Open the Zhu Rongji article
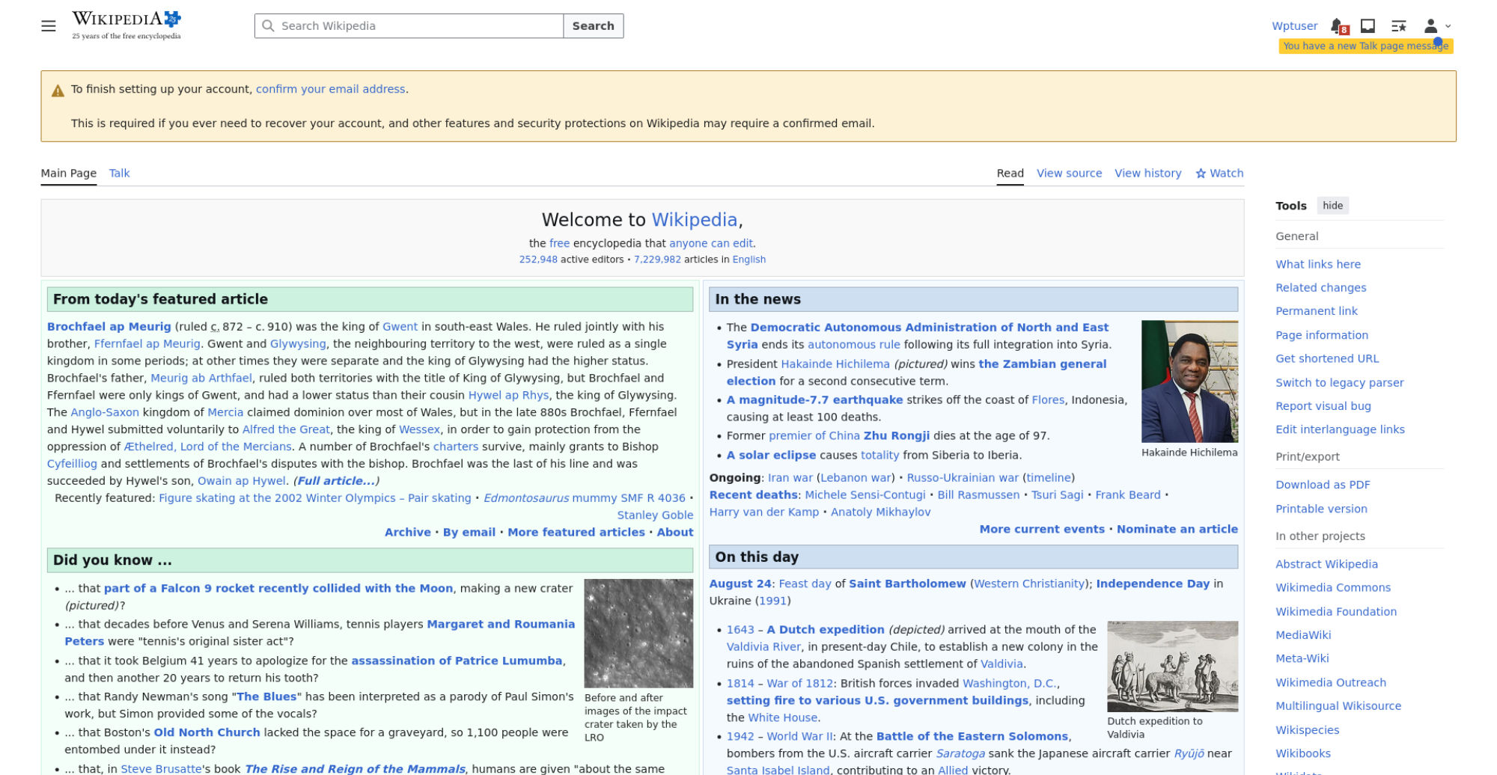This screenshot has width=1497, height=775. point(897,436)
